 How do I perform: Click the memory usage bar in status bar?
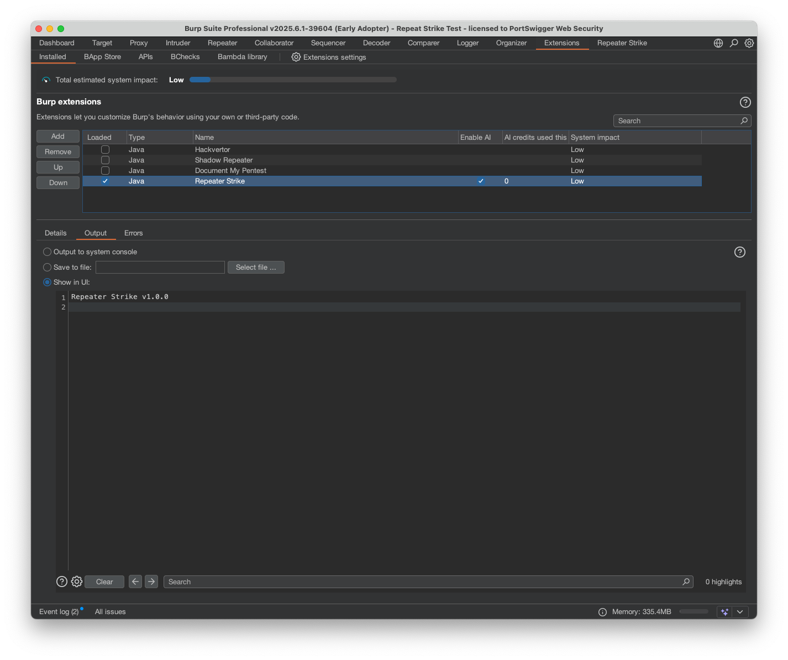(694, 612)
